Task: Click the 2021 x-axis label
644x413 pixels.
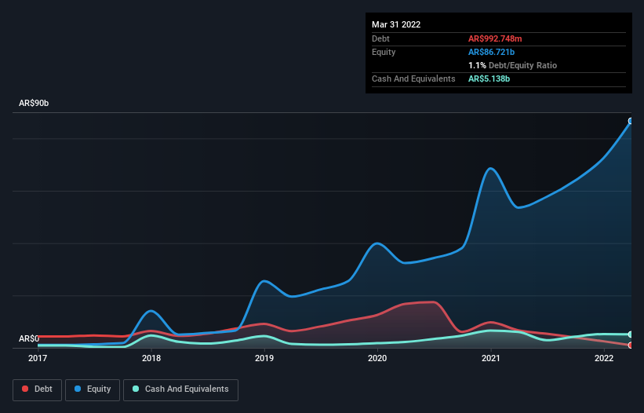Action: click(x=491, y=358)
